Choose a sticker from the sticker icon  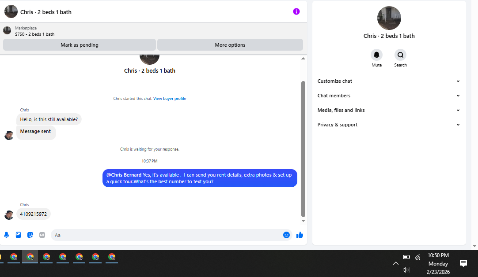[30, 235]
